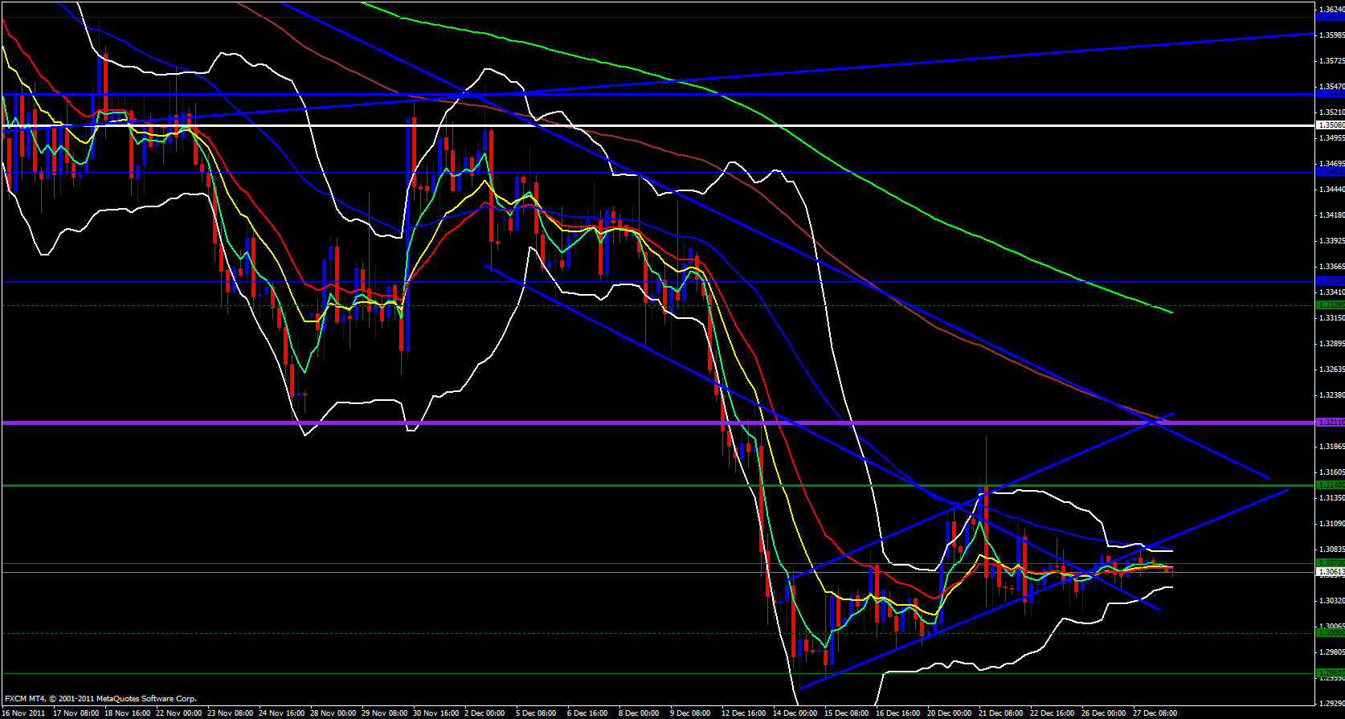Screen dimensions: 1345x719
Task: Click the 27 Dec 08:00 time label
Action: (1155, 713)
